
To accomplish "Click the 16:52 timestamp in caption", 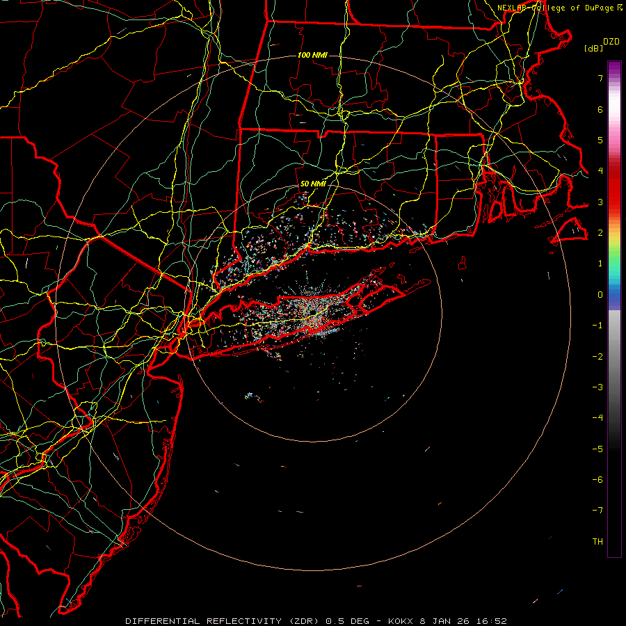I will tap(492, 621).
